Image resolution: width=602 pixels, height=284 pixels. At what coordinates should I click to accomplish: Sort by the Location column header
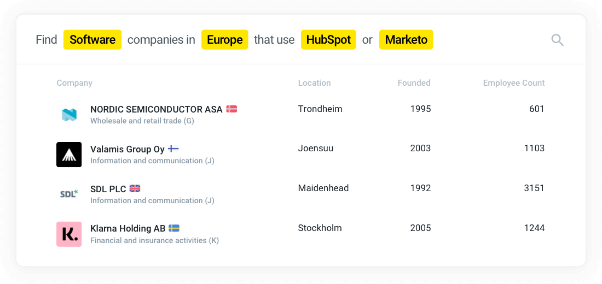314,83
